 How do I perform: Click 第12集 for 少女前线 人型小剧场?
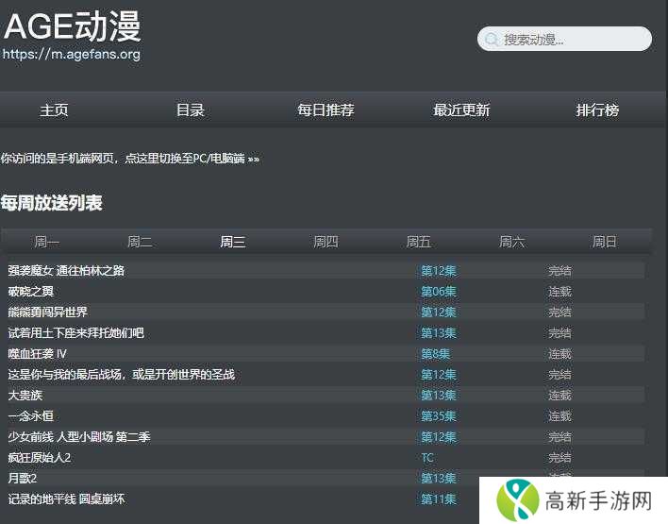tap(439, 437)
